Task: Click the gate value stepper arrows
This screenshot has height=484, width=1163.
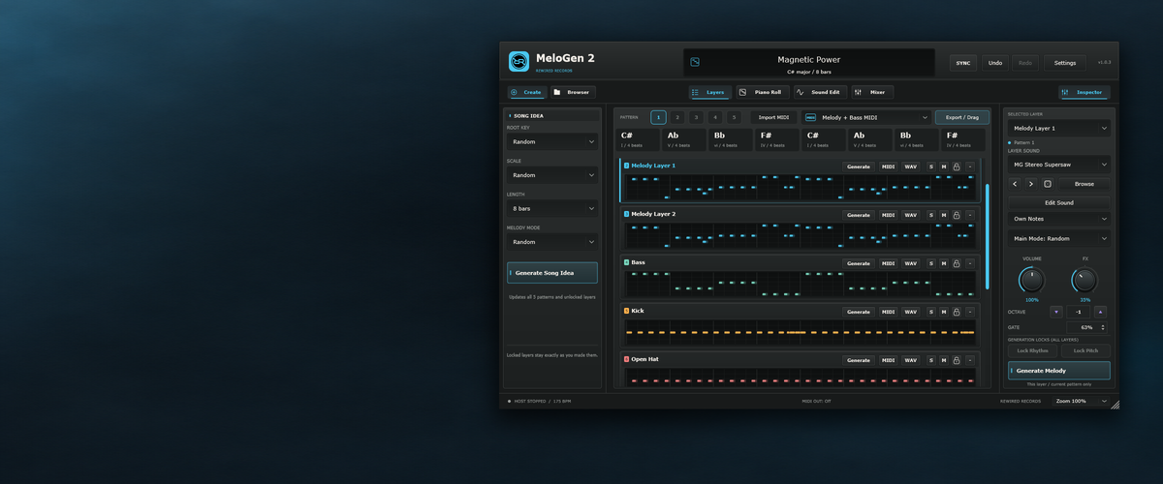Action: click(x=1103, y=328)
